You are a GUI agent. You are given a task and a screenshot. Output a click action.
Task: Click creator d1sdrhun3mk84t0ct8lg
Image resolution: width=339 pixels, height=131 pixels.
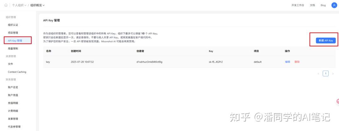point(149,62)
